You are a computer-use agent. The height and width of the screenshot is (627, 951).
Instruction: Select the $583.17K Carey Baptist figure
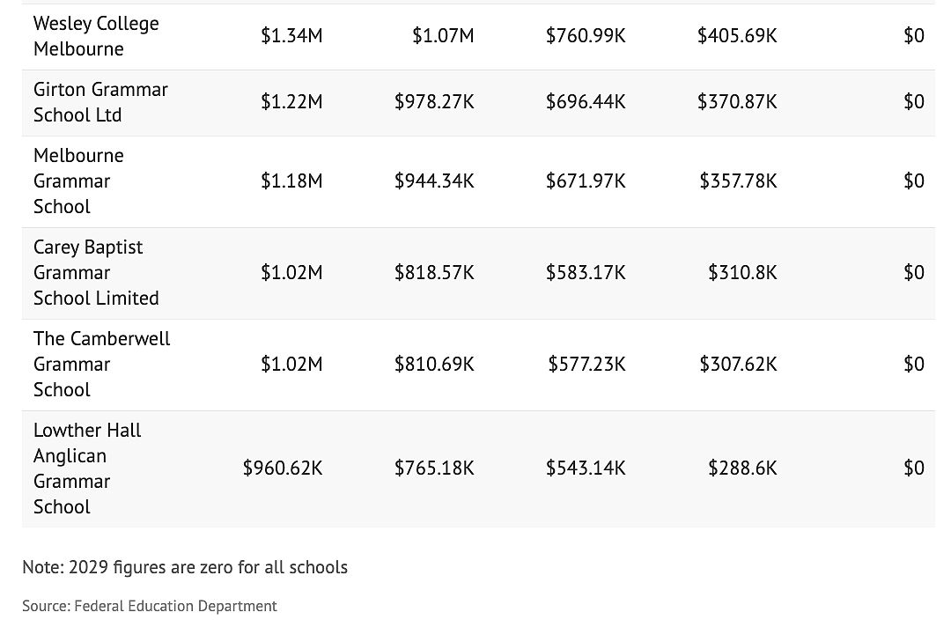click(x=586, y=272)
